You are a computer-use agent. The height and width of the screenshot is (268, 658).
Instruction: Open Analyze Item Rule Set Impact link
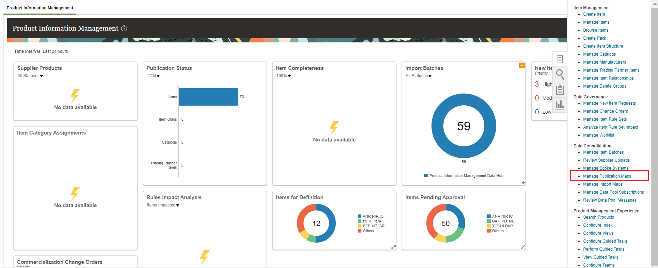pos(611,127)
